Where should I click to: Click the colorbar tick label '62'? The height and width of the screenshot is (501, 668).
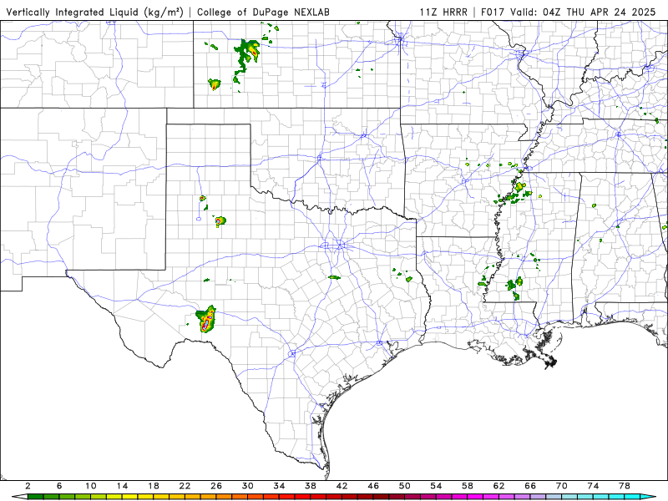click(x=498, y=486)
